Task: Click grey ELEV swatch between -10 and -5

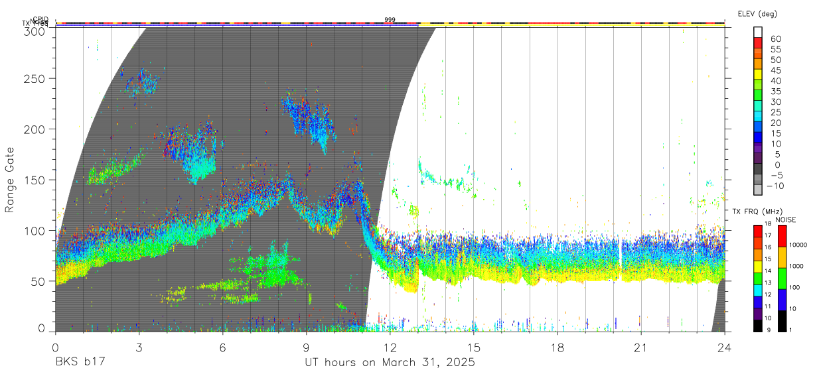Action: (x=759, y=178)
